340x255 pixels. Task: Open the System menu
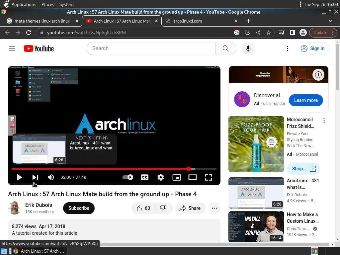[x=66, y=4]
